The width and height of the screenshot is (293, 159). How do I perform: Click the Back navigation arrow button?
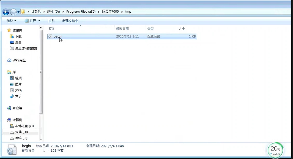[x=6, y=12]
